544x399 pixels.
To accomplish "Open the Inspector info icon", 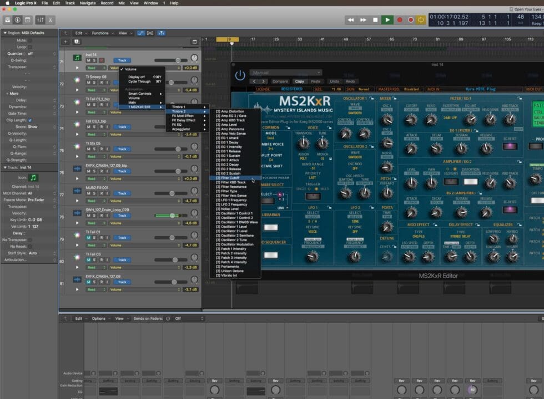I will tap(18, 19).
